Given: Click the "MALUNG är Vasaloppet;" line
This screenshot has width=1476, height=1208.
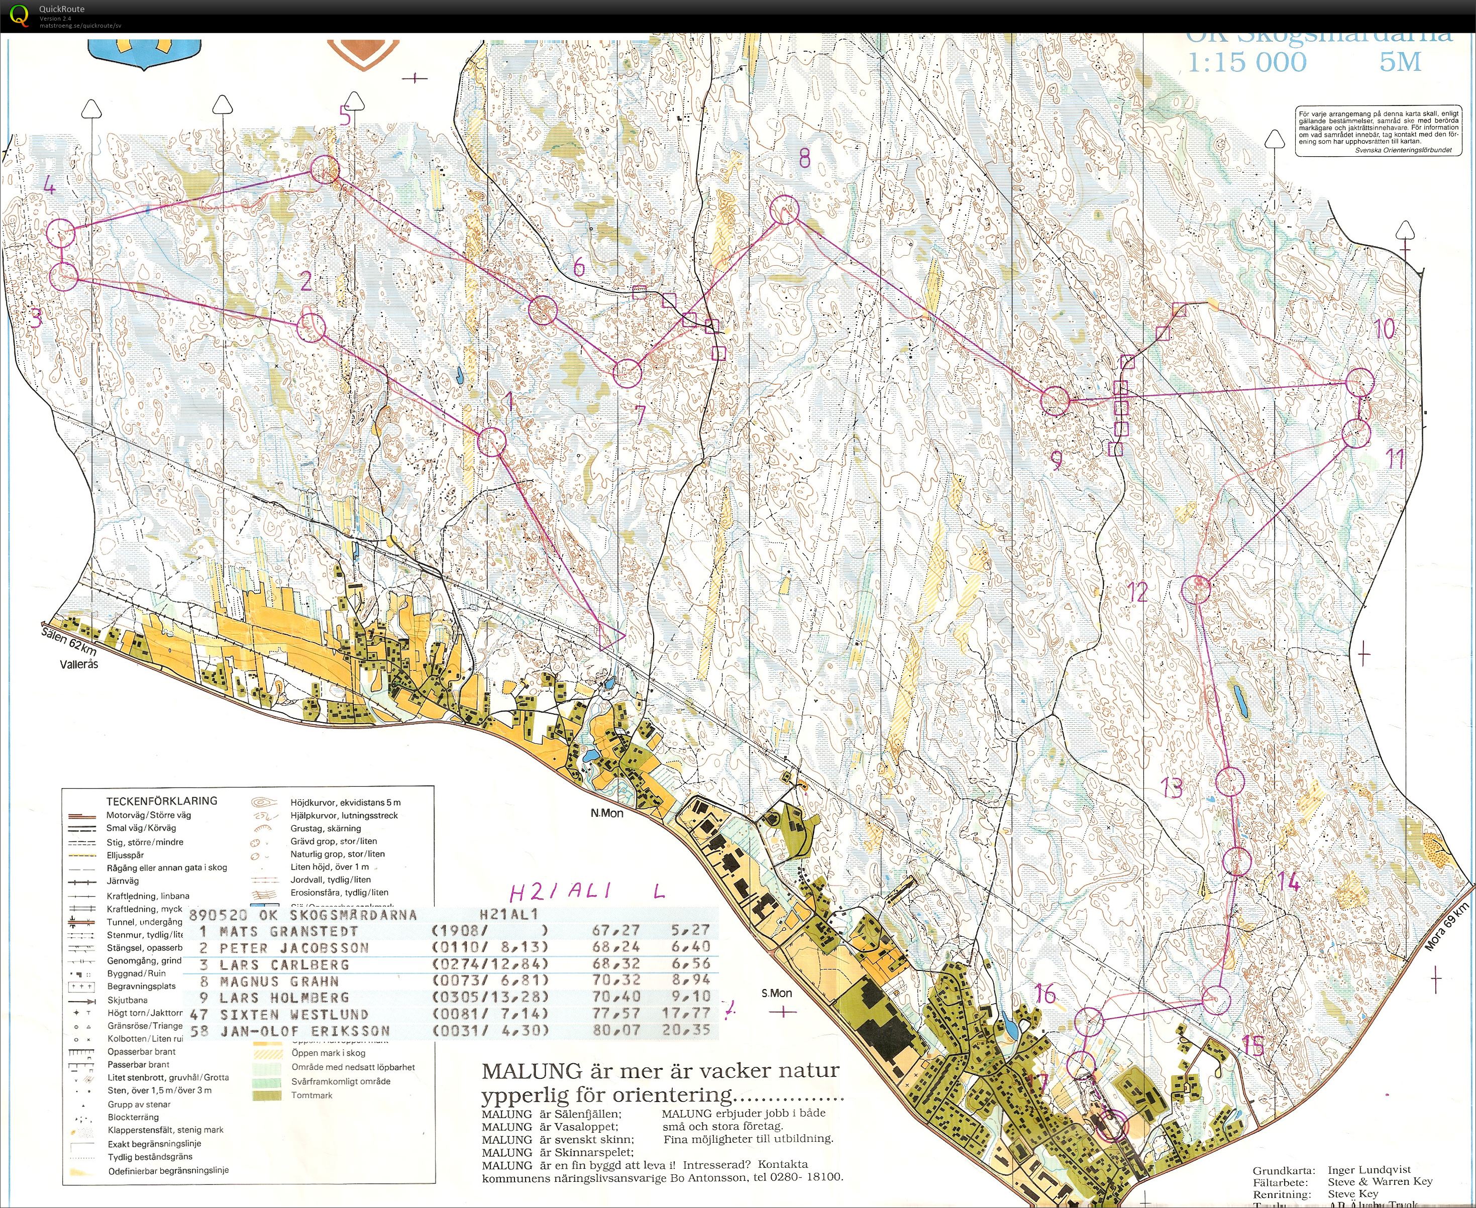Looking at the screenshot, I should 550,1127.
